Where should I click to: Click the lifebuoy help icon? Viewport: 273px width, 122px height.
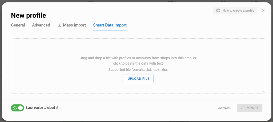coord(218,10)
